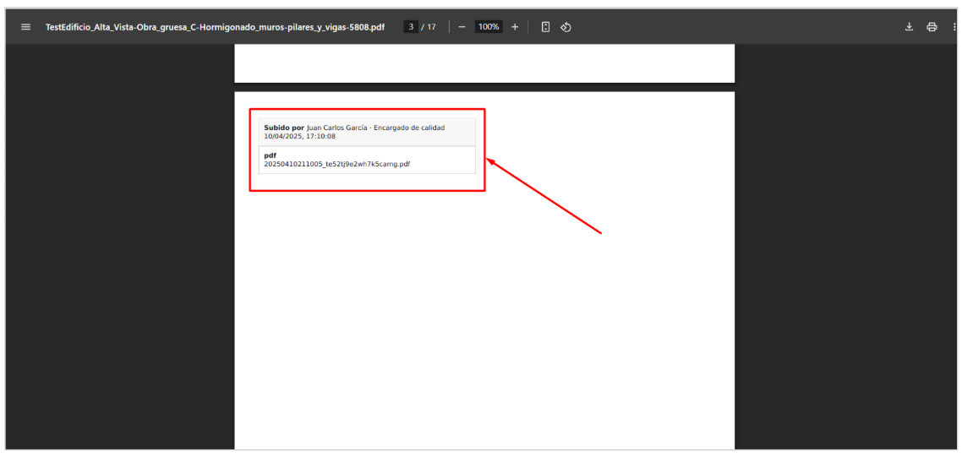Click the red arrow annotation's tail end
962x457 pixels.
pyautogui.click(x=599, y=232)
